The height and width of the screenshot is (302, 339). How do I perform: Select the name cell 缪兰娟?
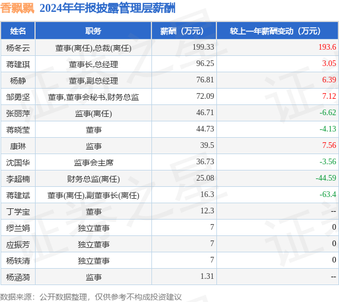pos(18,229)
